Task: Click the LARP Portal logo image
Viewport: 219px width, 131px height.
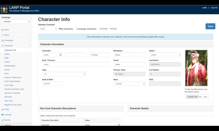Action: point(4,10)
